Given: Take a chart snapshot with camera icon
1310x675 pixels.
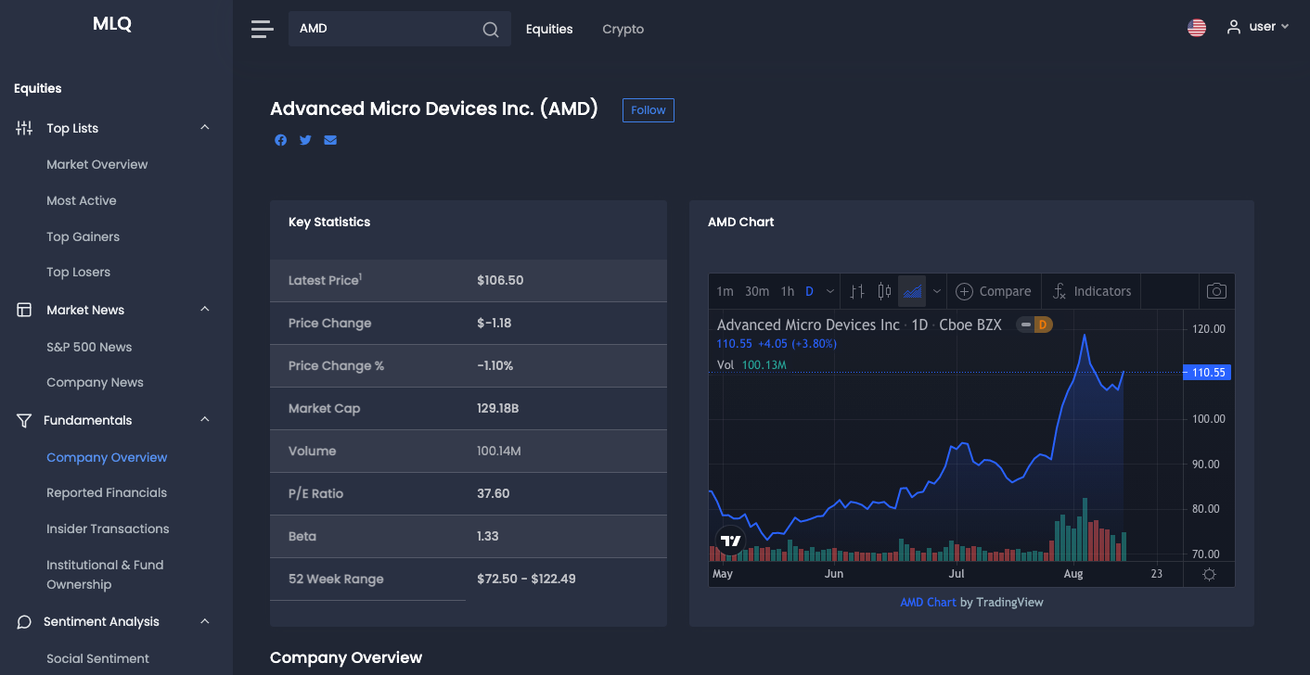Looking at the screenshot, I should pyautogui.click(x=1216, y=291).
